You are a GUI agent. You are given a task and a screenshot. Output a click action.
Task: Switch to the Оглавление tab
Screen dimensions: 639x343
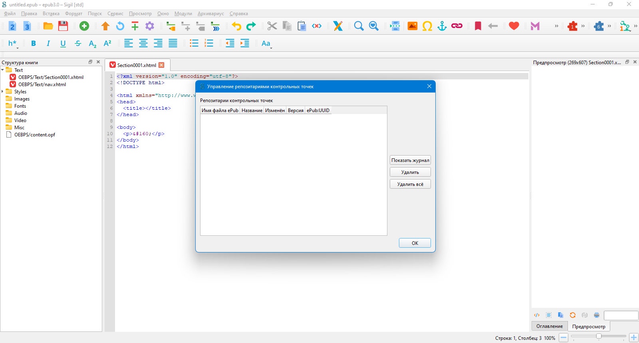pos(550,326)
